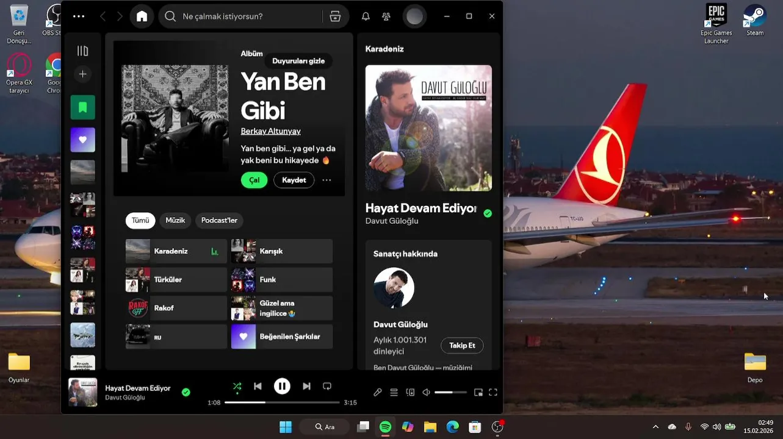Open Liked Songs heart tile in sidebar
Viewport: 783px width, 439px height.
tap(82, 140)
